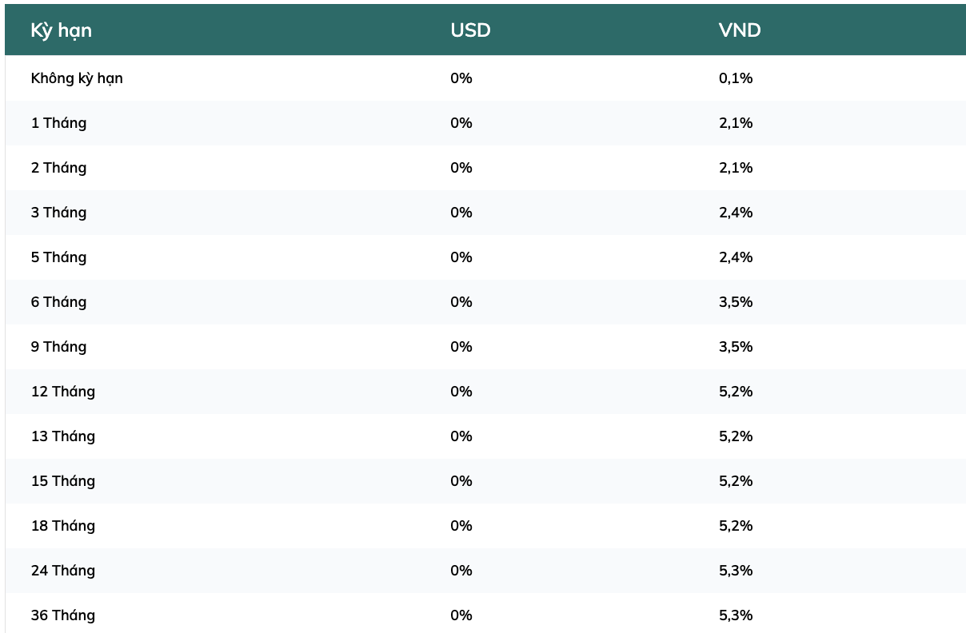Click the VND rate for 2 Tháng

(736, 168)
